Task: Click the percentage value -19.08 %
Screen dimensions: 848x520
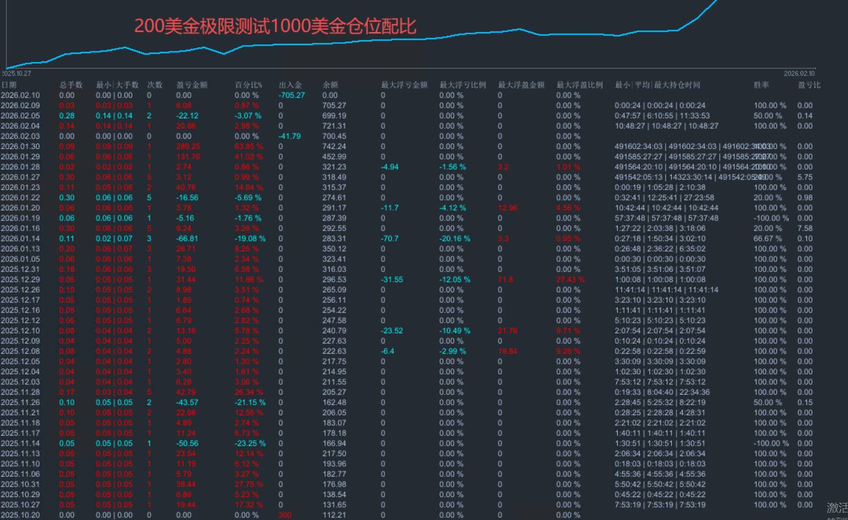Action: (250, 239)
